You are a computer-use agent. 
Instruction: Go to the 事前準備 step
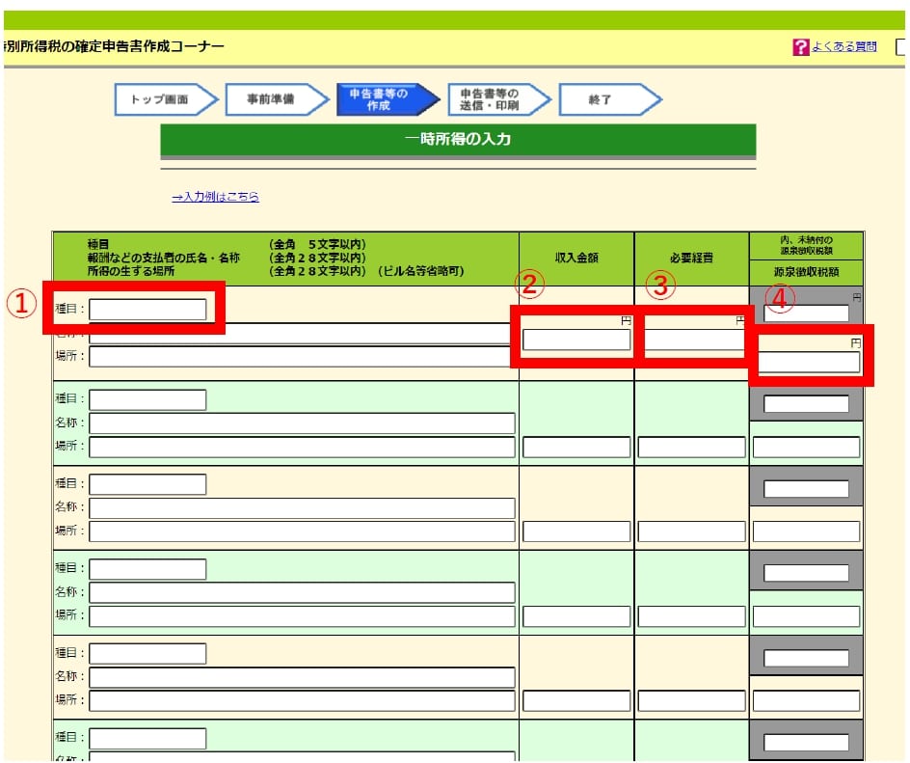277,99
